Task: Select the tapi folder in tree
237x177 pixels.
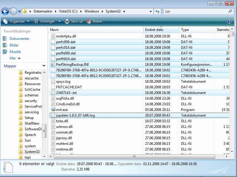Action: tap(27, 157)
